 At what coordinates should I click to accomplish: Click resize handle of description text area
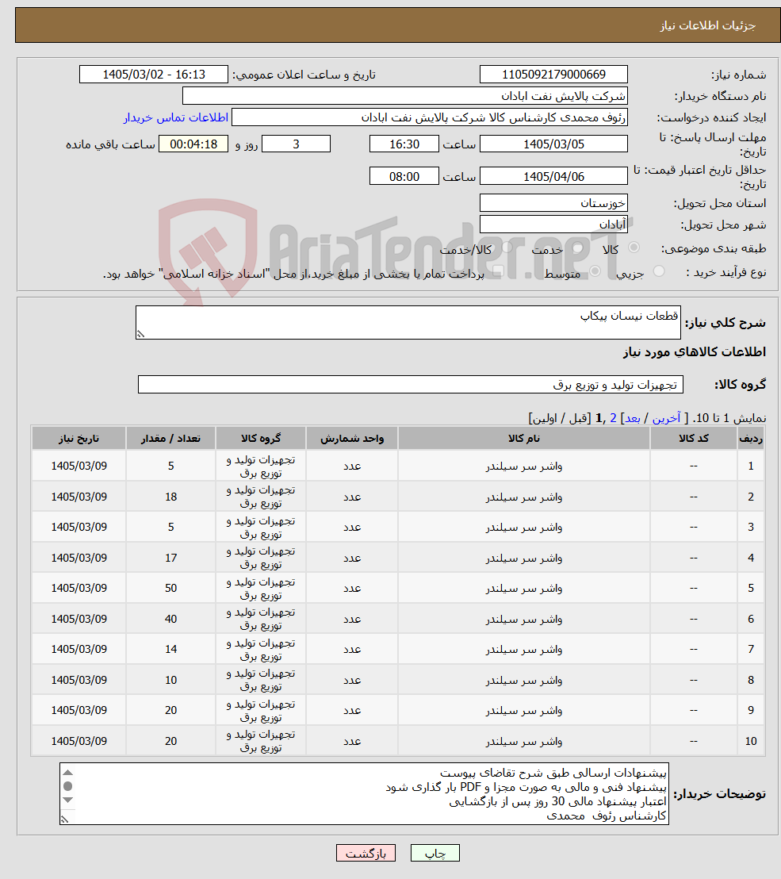point(140,334)
